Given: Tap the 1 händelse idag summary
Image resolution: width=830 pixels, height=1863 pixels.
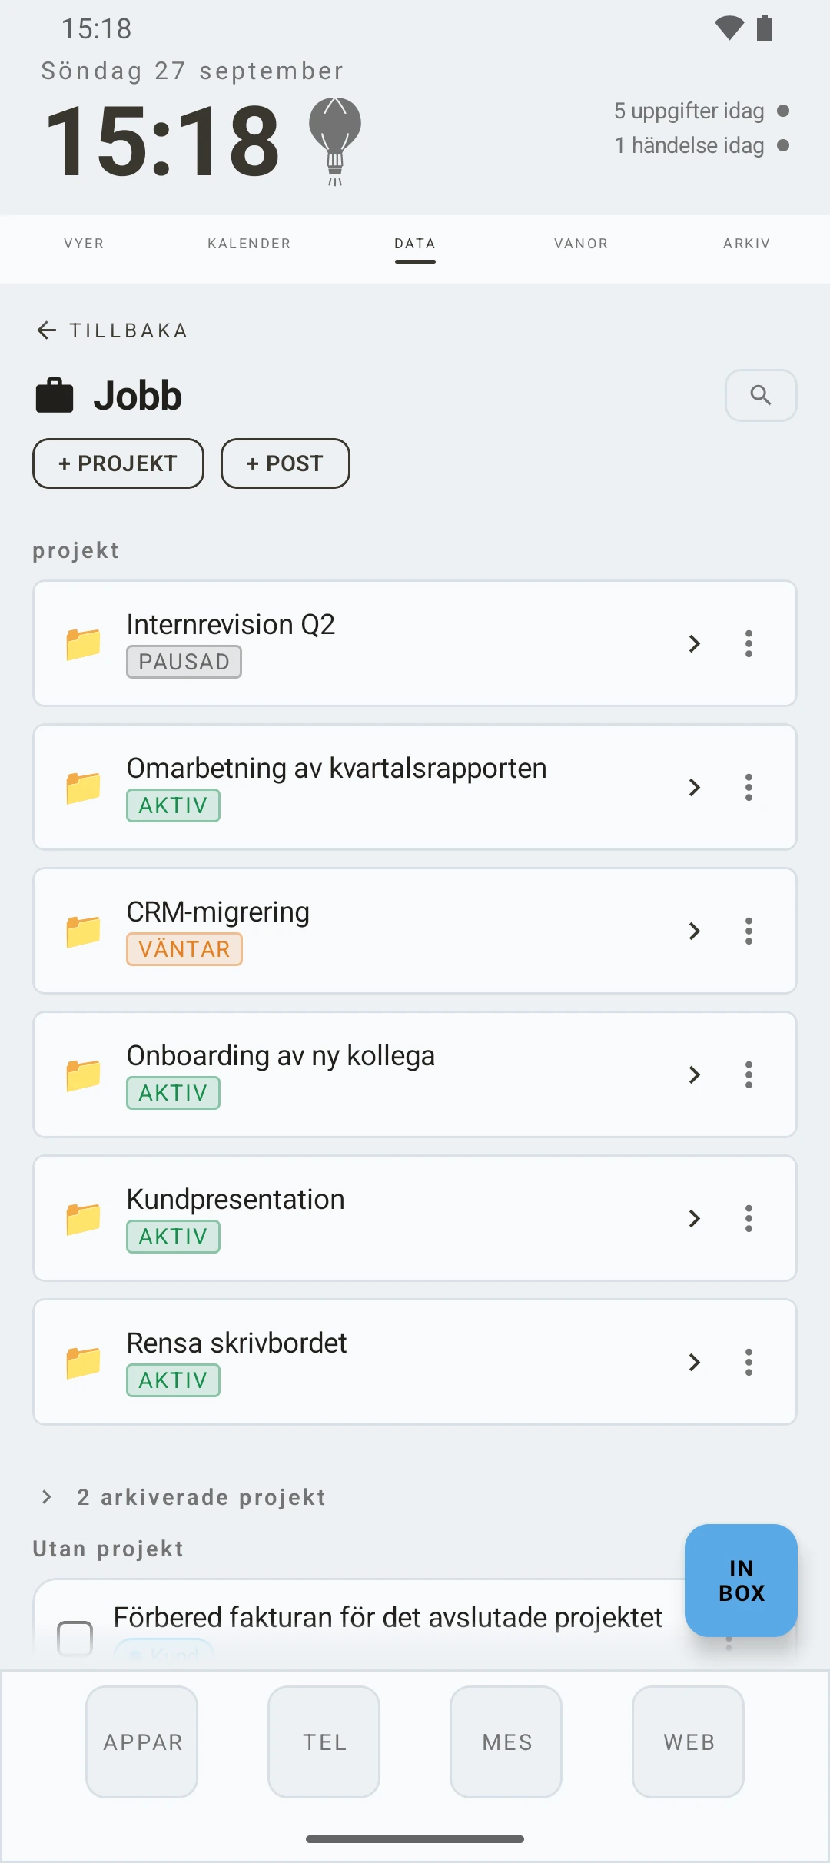Looking at the screenshot, I should click(701, 145).
